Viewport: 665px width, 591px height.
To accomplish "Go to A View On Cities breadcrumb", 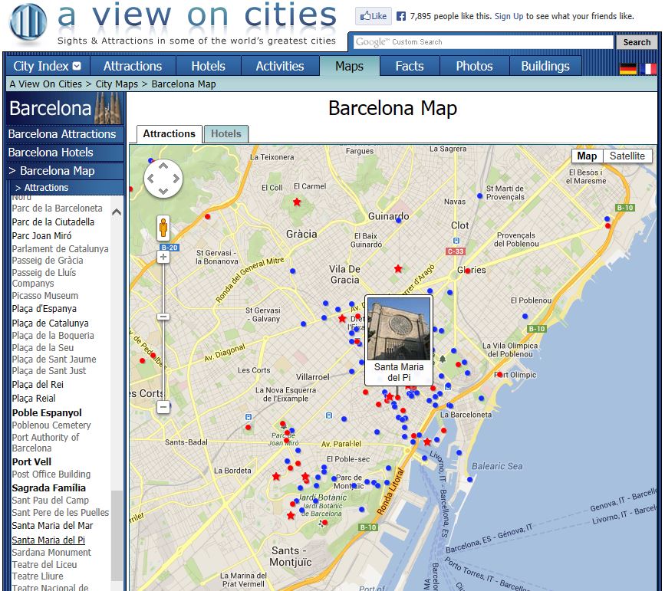I will (x=45, y=84).
